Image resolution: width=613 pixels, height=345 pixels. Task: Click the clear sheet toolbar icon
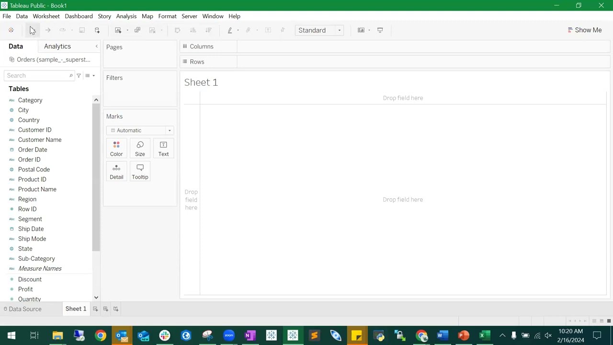tap(152, 30)
